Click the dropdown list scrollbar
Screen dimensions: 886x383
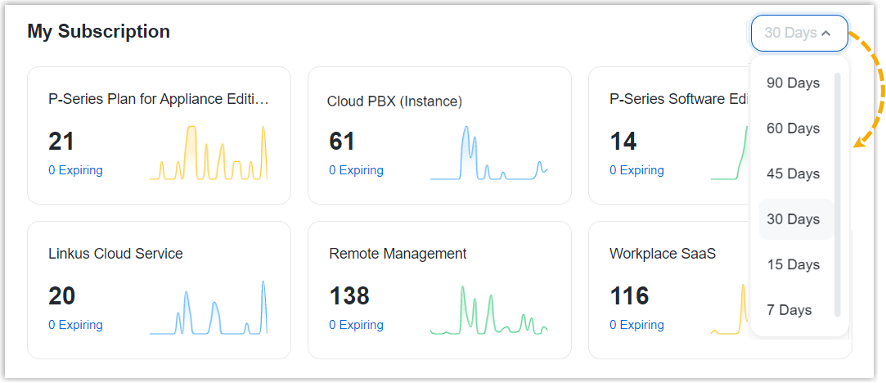[x=837, y=195]
